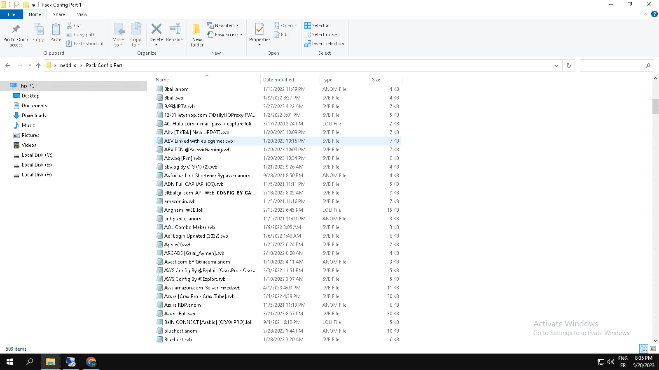Go up one folder level arrow

[x=38, y=65]
